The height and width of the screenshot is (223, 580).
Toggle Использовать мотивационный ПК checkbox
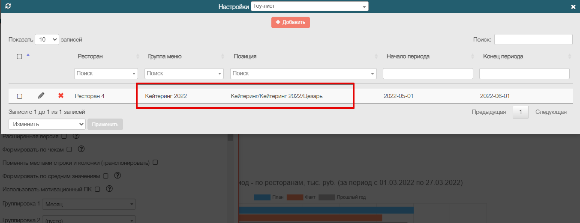coord(97,189)
